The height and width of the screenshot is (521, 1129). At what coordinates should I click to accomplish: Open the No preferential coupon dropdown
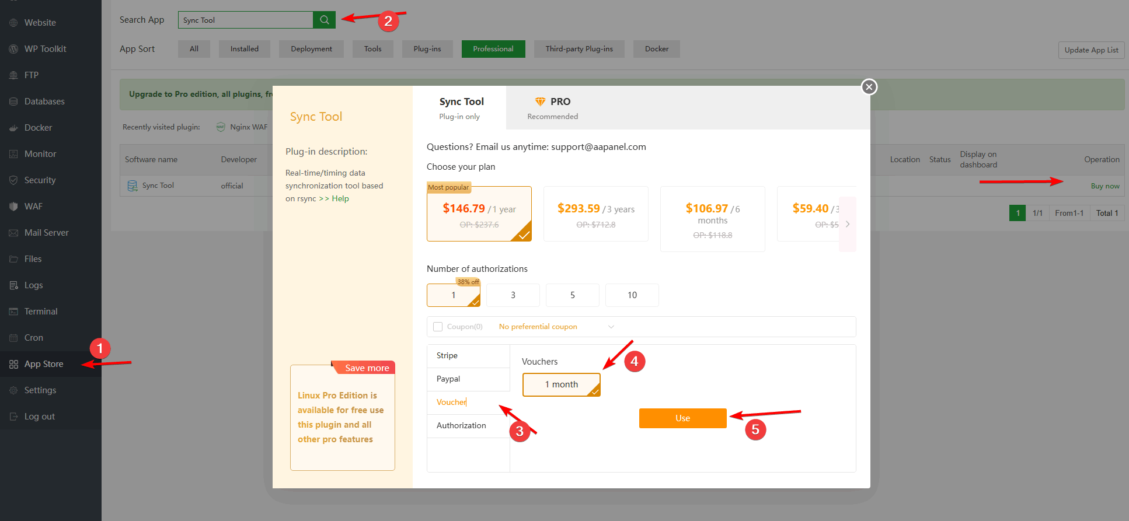click(x=557, y=327)
